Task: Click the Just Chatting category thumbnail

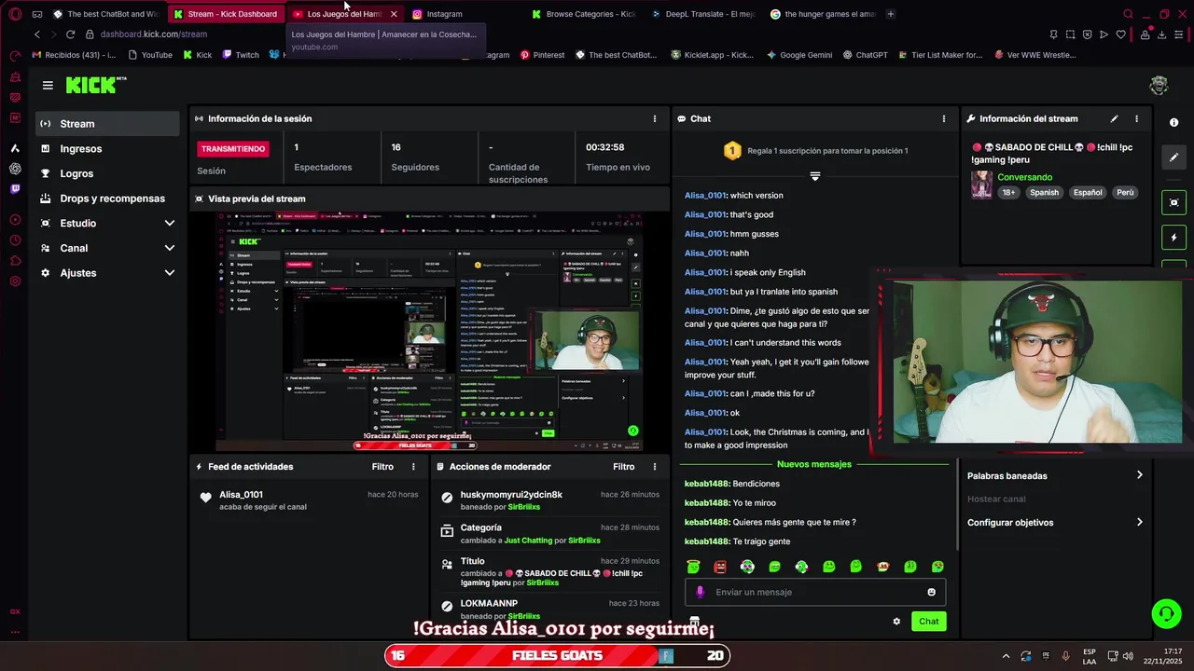Action: [981, 185]
